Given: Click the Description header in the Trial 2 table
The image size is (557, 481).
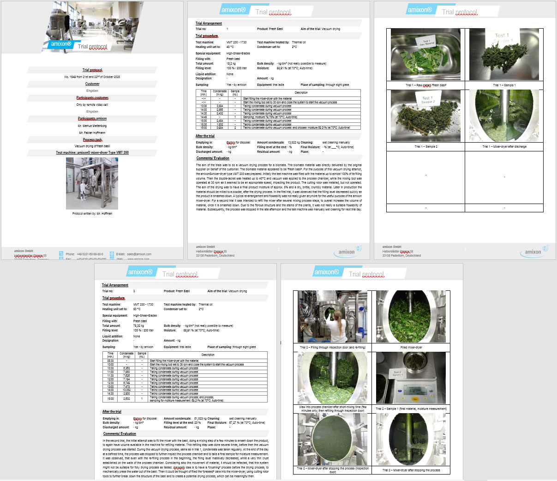Looking at the screenshot, I should click(x=208, y=355).
